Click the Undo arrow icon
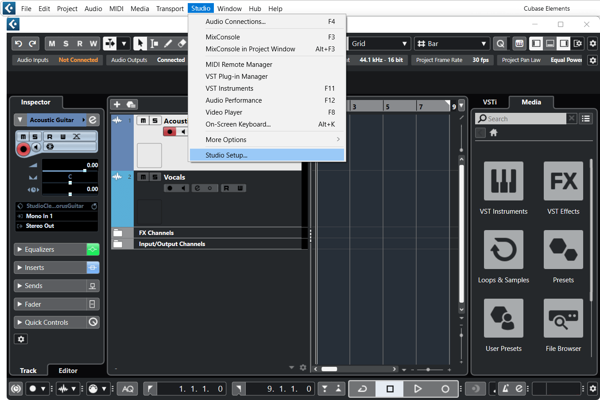600x400 pixels. click(18, 43)
